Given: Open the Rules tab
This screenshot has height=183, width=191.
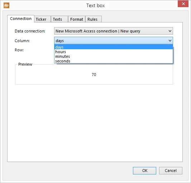Looking at the screenshot, I should click(94, 19).
